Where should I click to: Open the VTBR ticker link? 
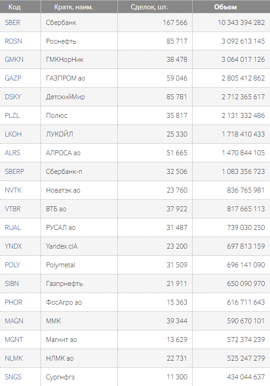click(x=13, y=209)
